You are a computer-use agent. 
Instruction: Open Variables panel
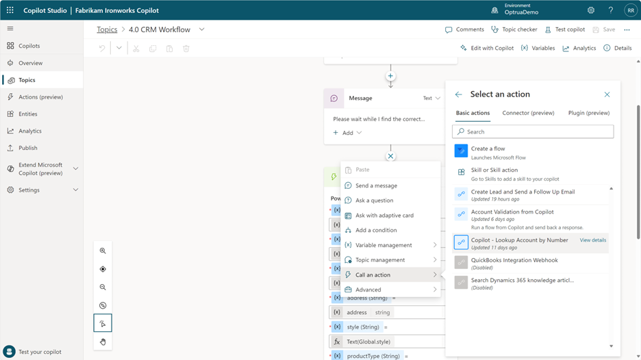(538, 48)
